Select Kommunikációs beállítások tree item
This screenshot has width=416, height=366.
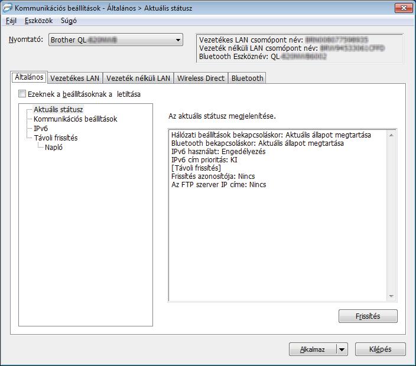[76, 119]
